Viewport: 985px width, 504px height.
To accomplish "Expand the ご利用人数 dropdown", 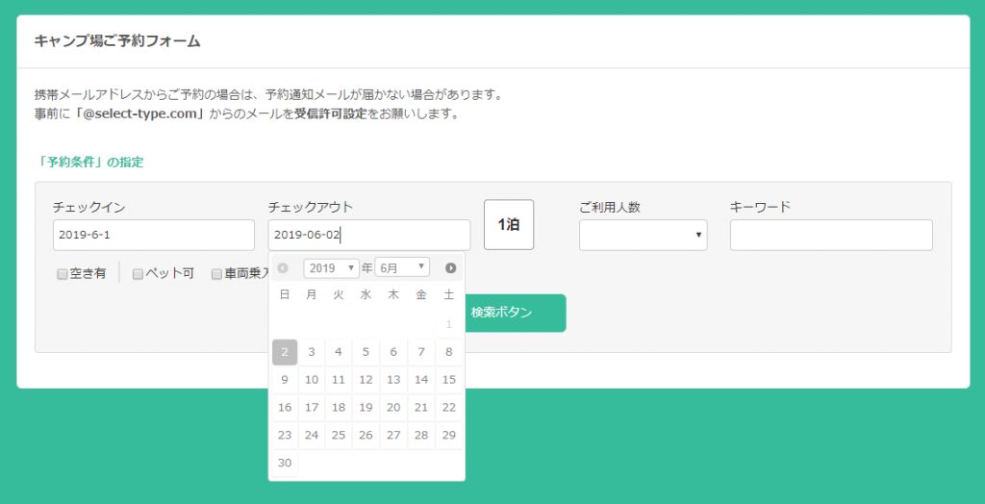I will 644,235.
